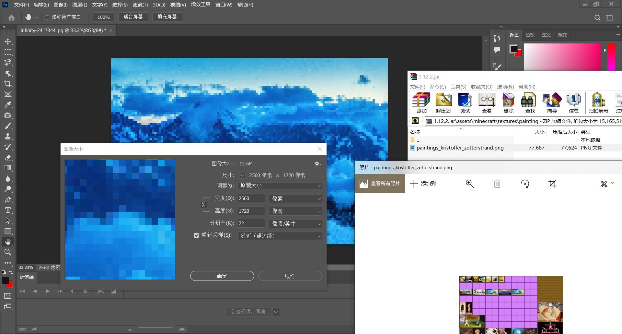Open WinRAR Tools (工具) menu
This screenshot has height=334, width=622.
(x=458, y=87)
